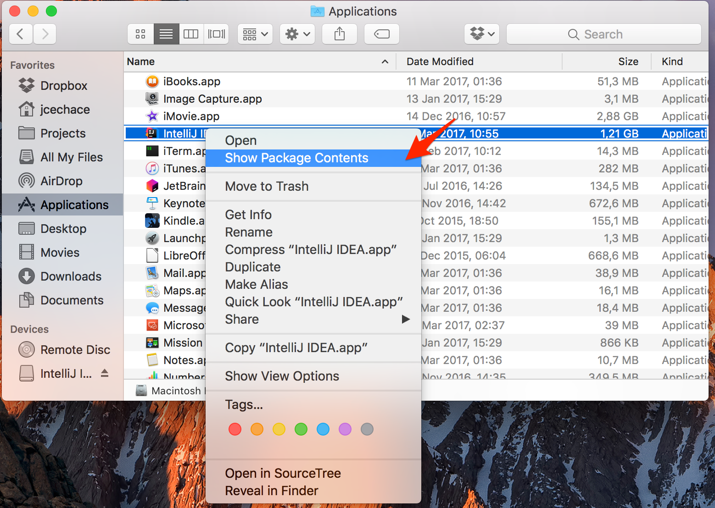Open the Desktop sidebar folder

[x=62, y=229]
